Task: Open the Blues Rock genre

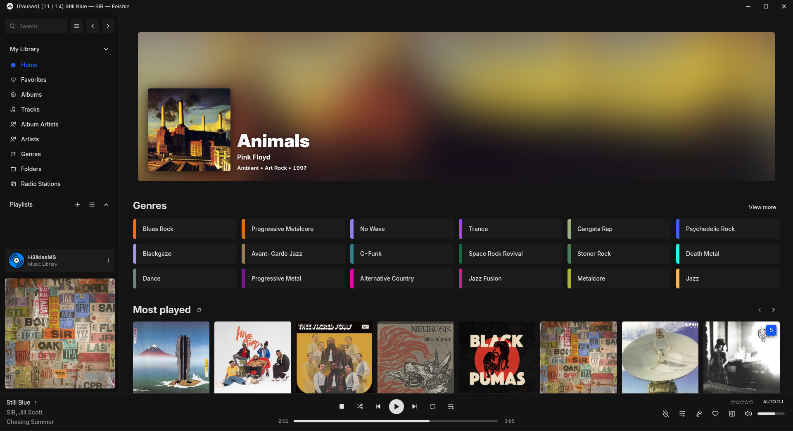Action: (x=185, y=229)
